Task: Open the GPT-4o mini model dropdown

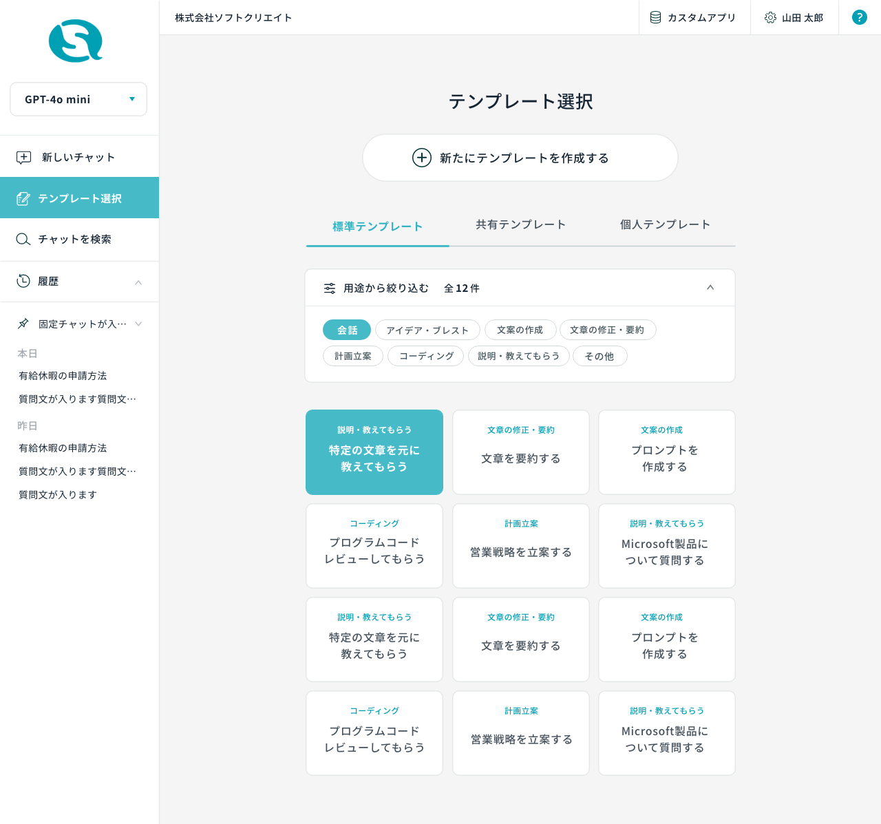Action: (x=78, y=99)
